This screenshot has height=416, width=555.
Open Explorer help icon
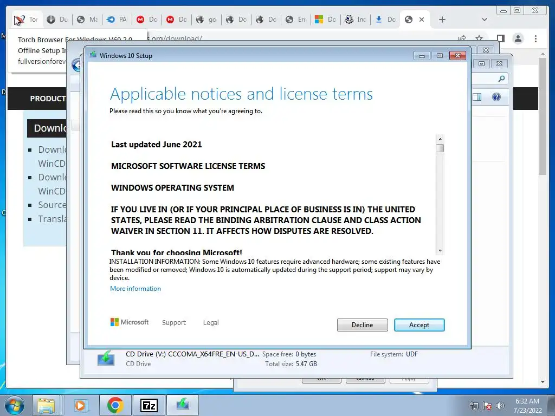496,97
